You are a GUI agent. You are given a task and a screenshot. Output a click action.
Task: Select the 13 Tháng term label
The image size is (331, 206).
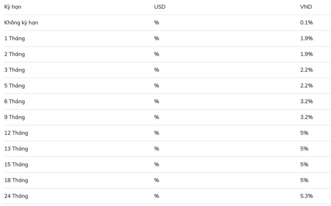(x=16, y=149)
